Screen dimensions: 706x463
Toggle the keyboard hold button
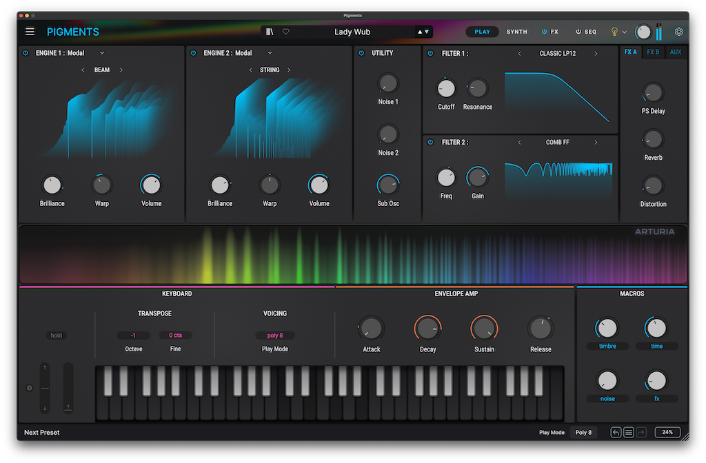[x=57, y=336]
